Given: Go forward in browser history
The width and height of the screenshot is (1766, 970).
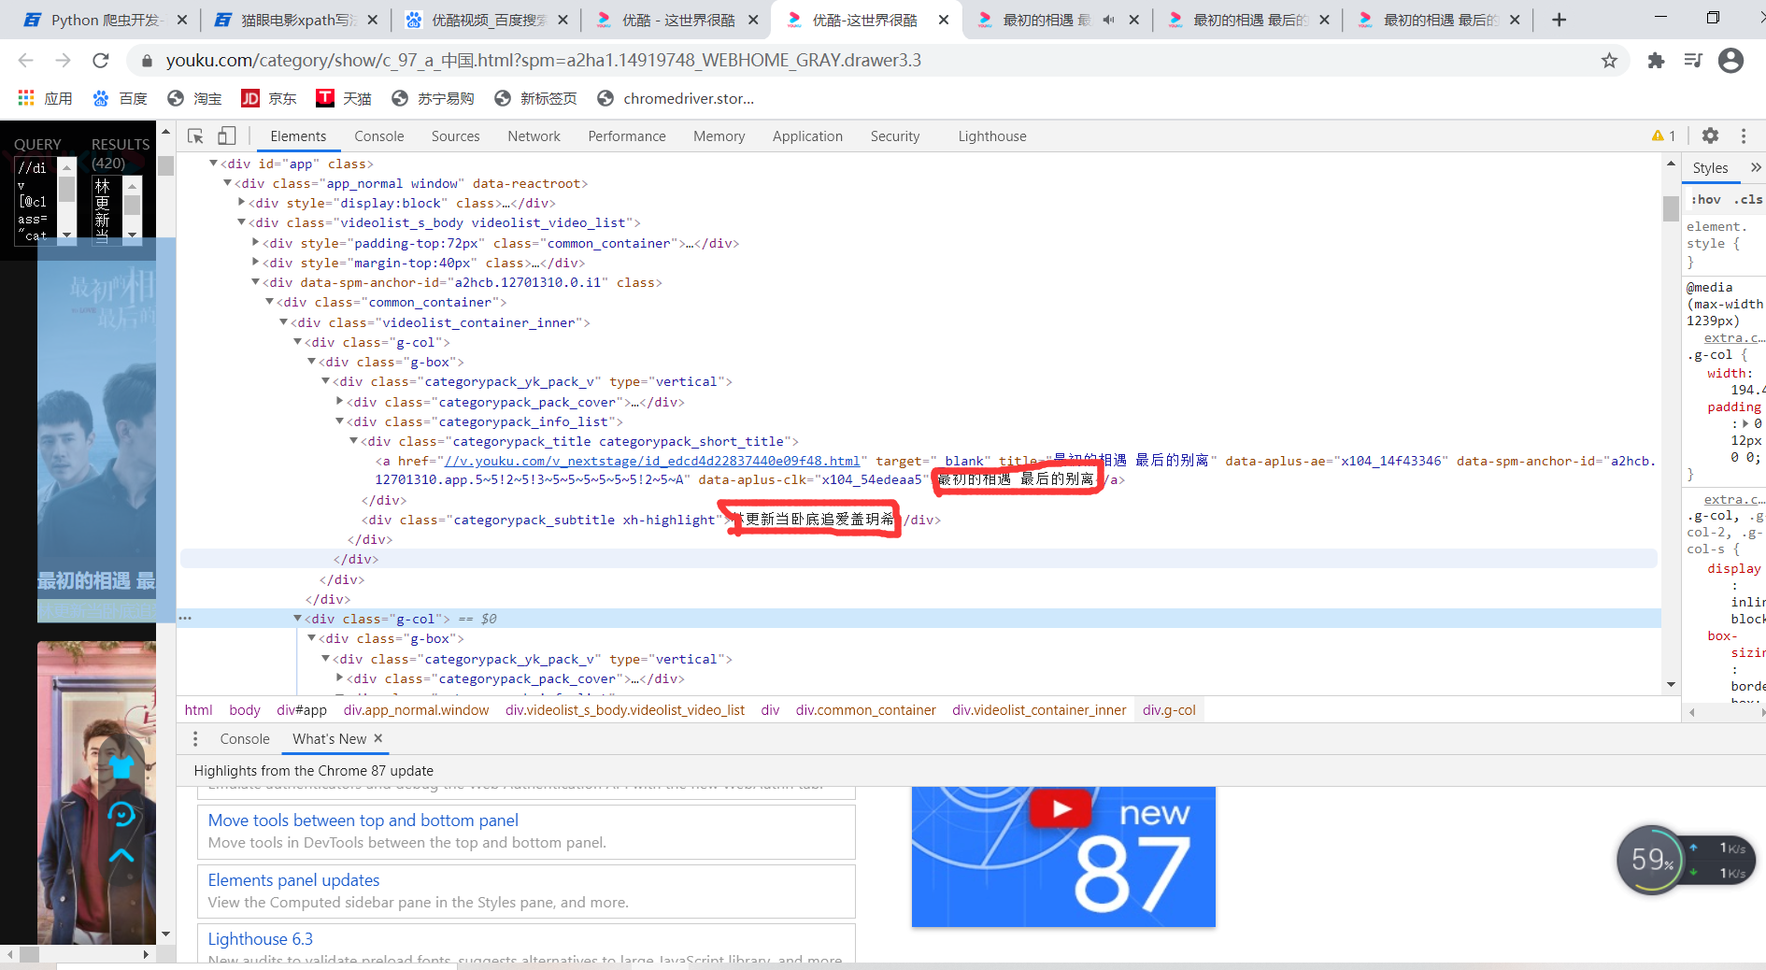Looking at the screenshot, I should [63, 61].
